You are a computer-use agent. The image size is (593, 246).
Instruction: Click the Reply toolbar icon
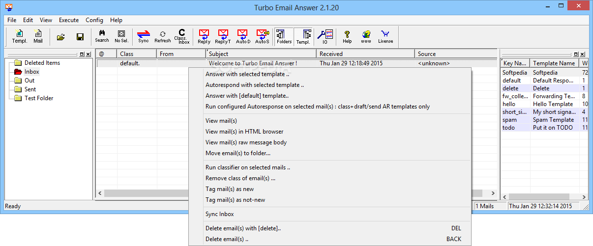204,37
